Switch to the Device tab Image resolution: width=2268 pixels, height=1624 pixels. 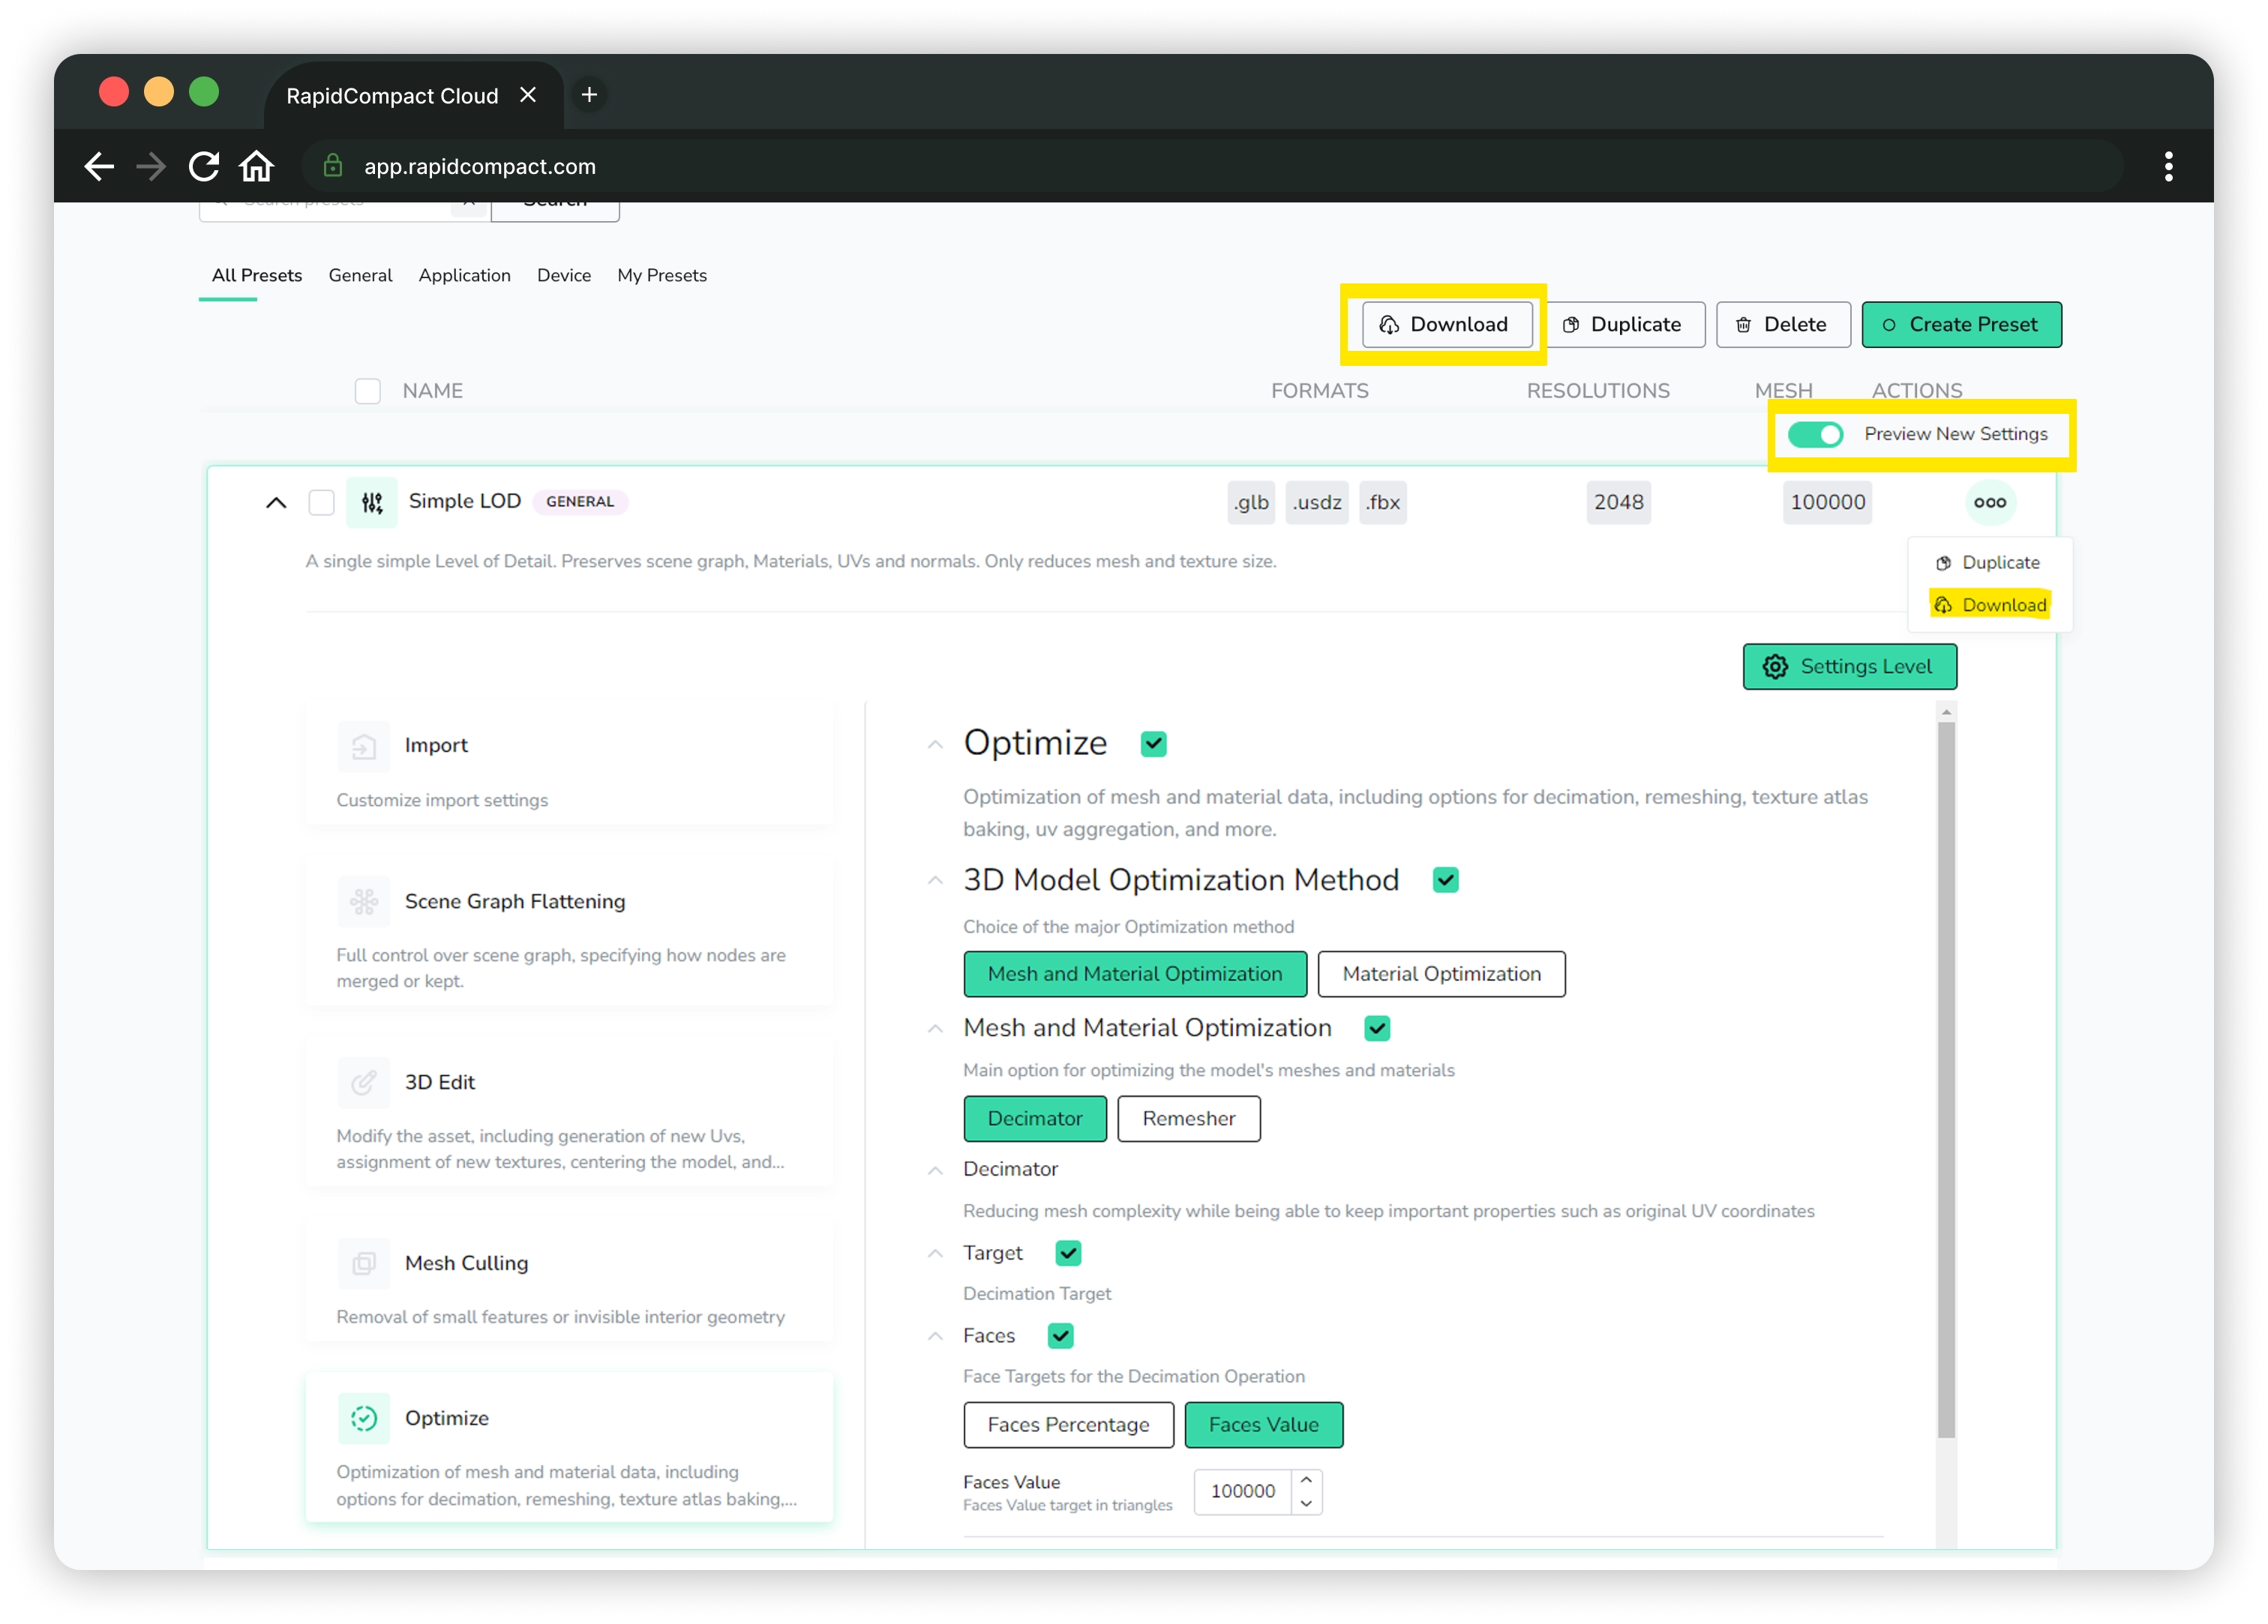coord(563,276)
